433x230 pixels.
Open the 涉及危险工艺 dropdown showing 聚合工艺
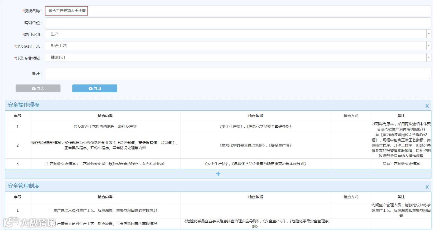click(x=238, y=46)
